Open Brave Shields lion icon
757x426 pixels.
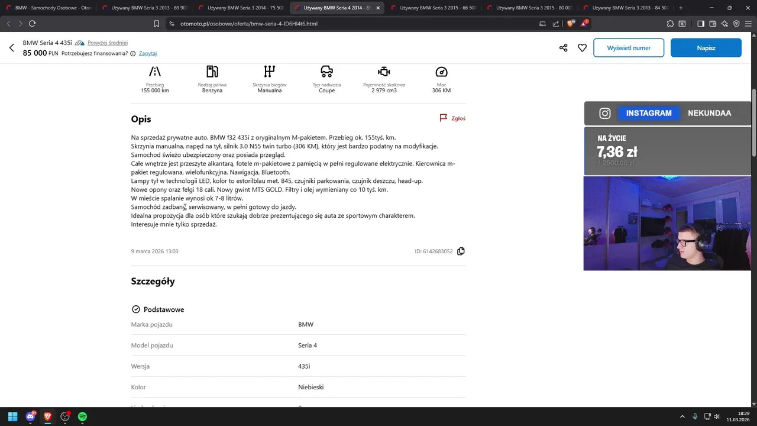[x=570, y=24]
